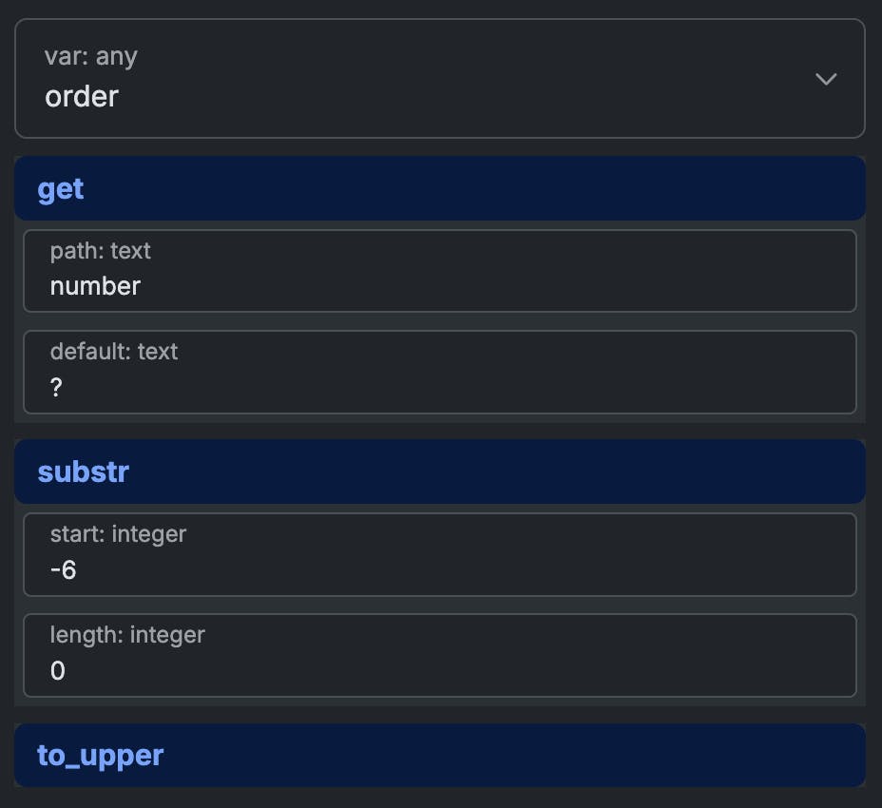Click the get filter header
Image resolution: width=882 pixels, height=808 pixels.
click(x=439, y=188)
